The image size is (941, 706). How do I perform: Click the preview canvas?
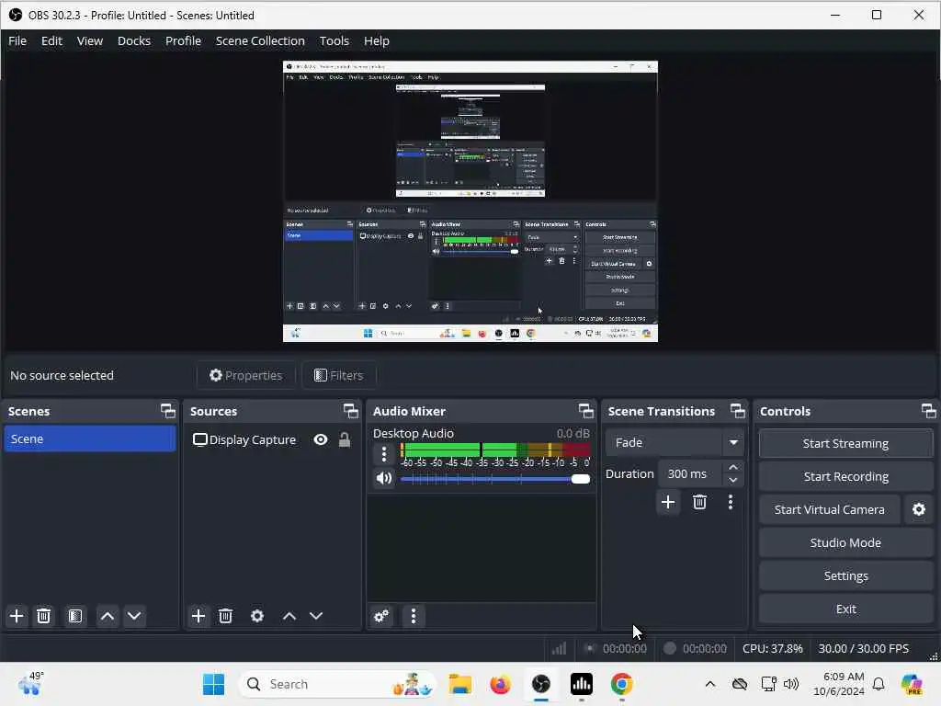pyautogui.click(x=470, y=201)
